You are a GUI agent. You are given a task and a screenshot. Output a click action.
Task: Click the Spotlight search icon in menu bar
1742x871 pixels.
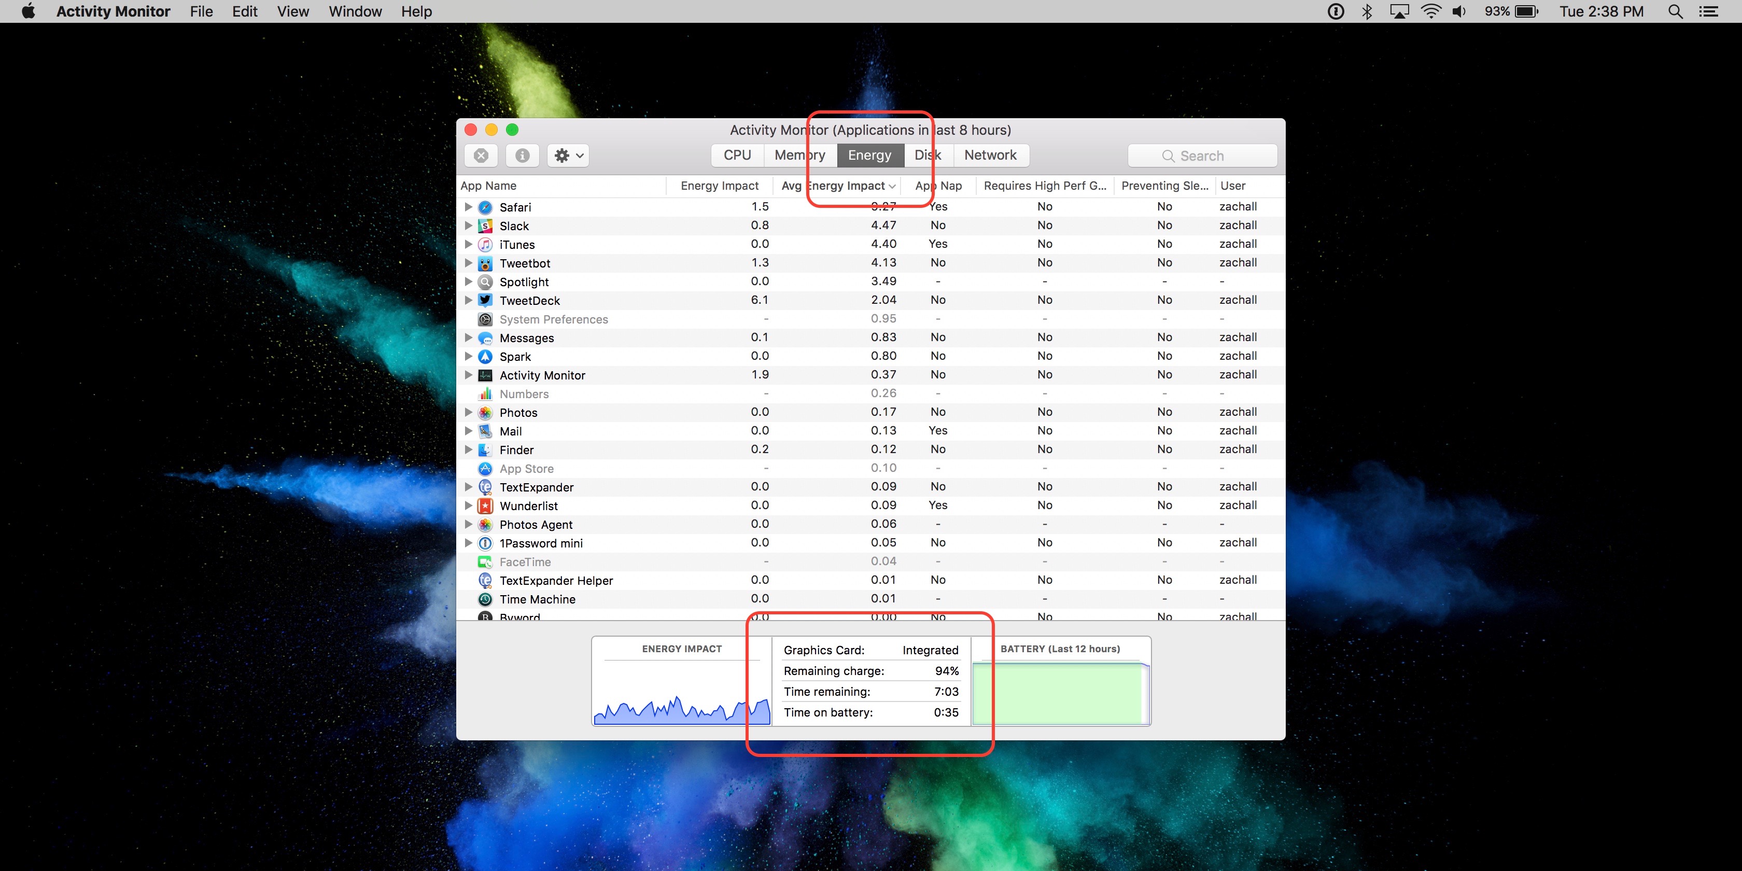tap(1675, 11)
